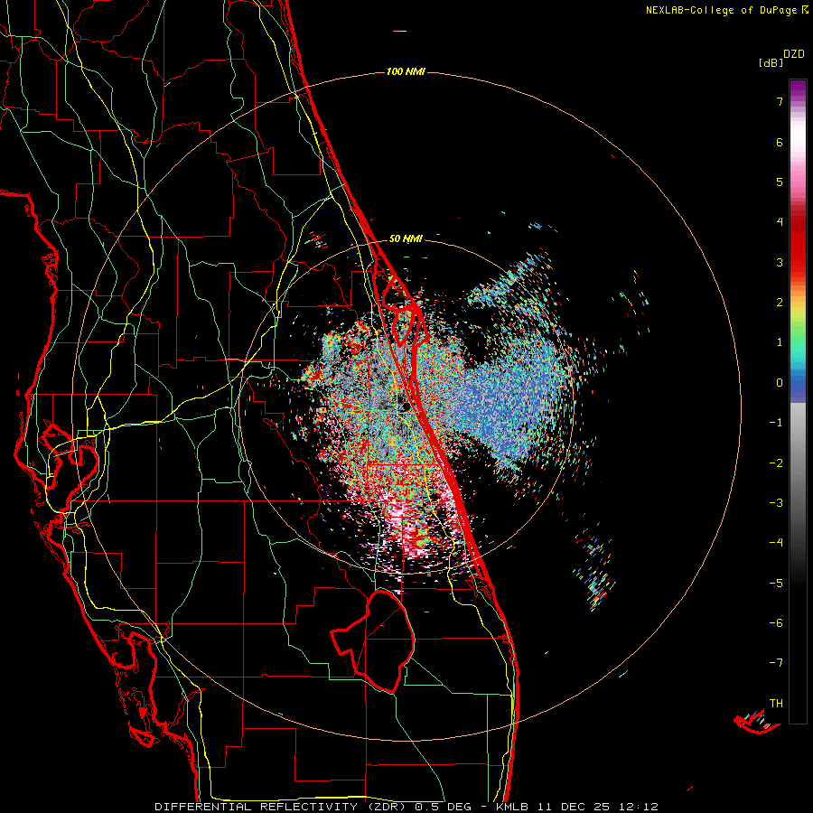Click the -3 value on the color scale
The image size is (813, 813).
coord(776,503)
